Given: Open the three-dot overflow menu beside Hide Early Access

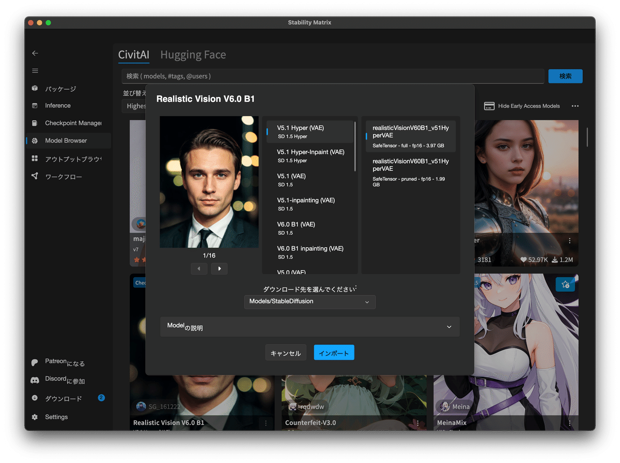Looking at the screenshot, I should coord(575,106).
